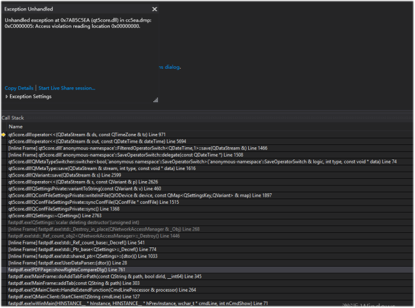Image resolution: width=415 pixels, height=308 pixels.
Task: Click the Name column header
Action: [x=16, y=126]
